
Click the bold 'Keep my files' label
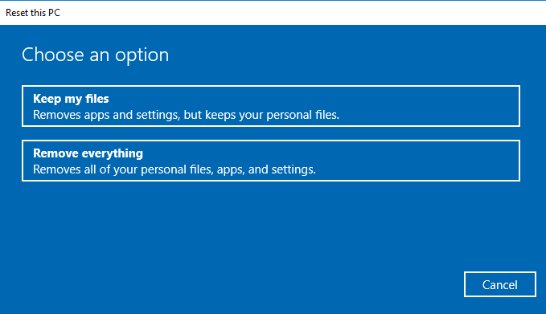(x=71, y=99)
